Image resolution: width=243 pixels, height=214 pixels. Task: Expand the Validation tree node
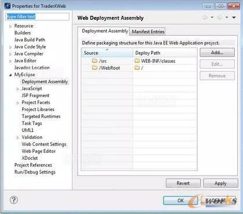coord(18,138)
